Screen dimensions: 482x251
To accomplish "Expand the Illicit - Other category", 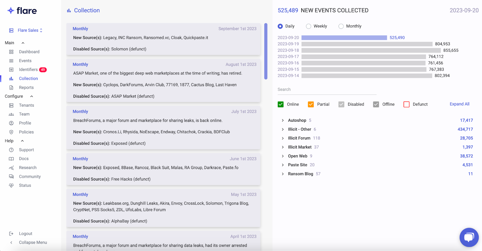I will [283, 129].
